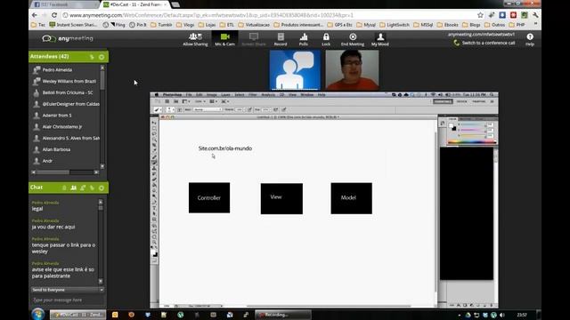Click Photoshop brush preset picker in options bar
The height and width of the screenshot is (320, 570).
point(169,109)
